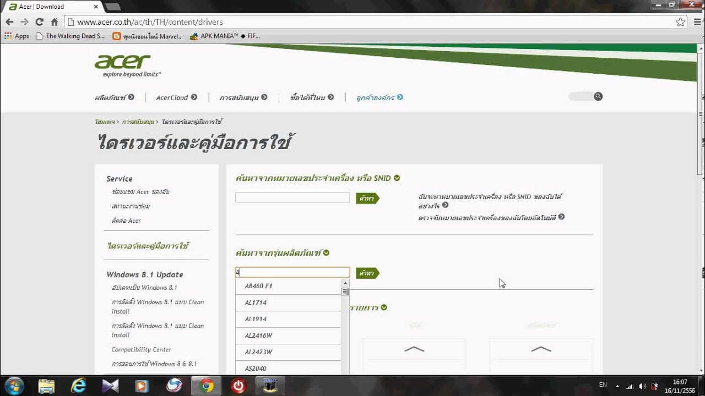Expand the รายการ section chevron
This screenshot has width=705, height=396.
(x=384, y=307)
